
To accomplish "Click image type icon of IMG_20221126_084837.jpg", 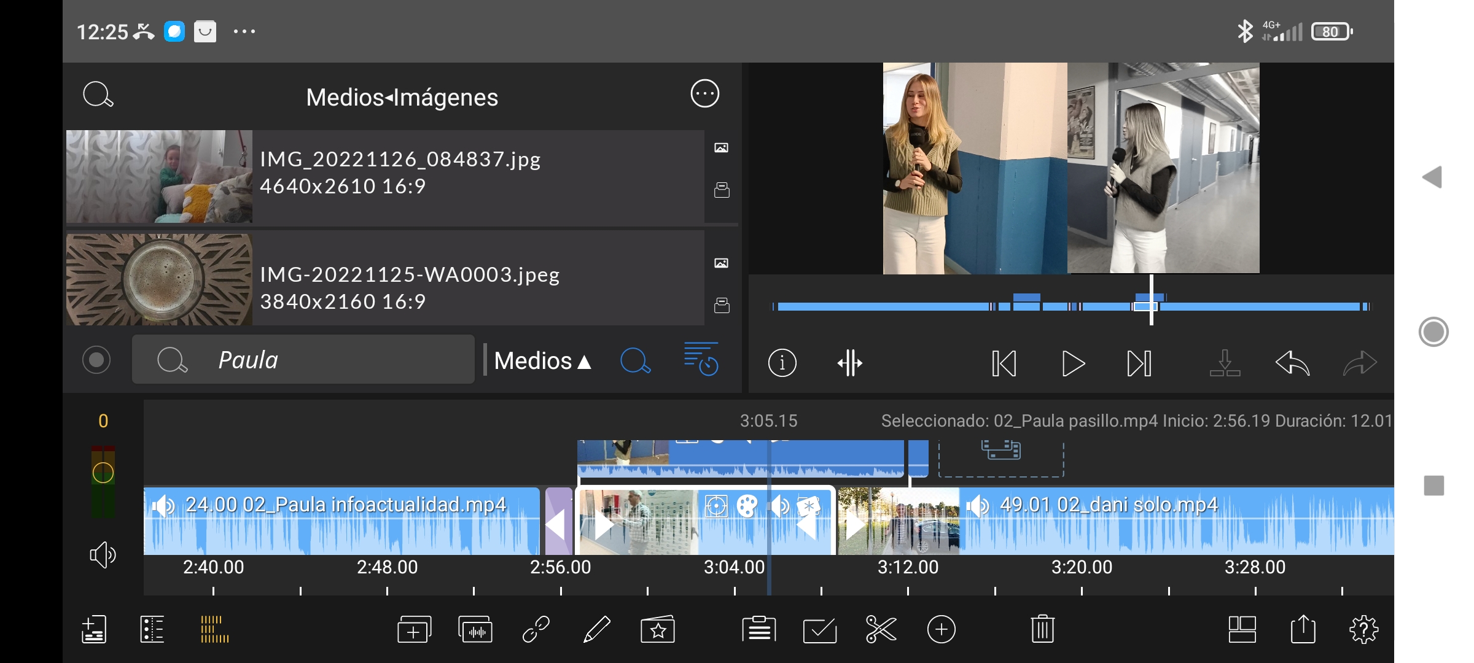I will coord(722,147).
